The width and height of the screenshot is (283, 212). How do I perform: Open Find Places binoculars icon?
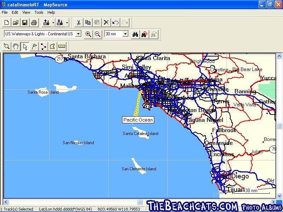coord(135,34)
